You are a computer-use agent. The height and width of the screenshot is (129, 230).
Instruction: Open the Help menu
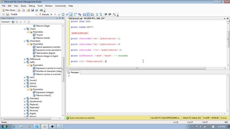71,6
